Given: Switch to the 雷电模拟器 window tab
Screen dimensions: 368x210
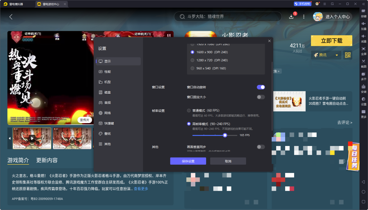Looking at the screenshot, I should pyautogui.click(x=17, y=4).
